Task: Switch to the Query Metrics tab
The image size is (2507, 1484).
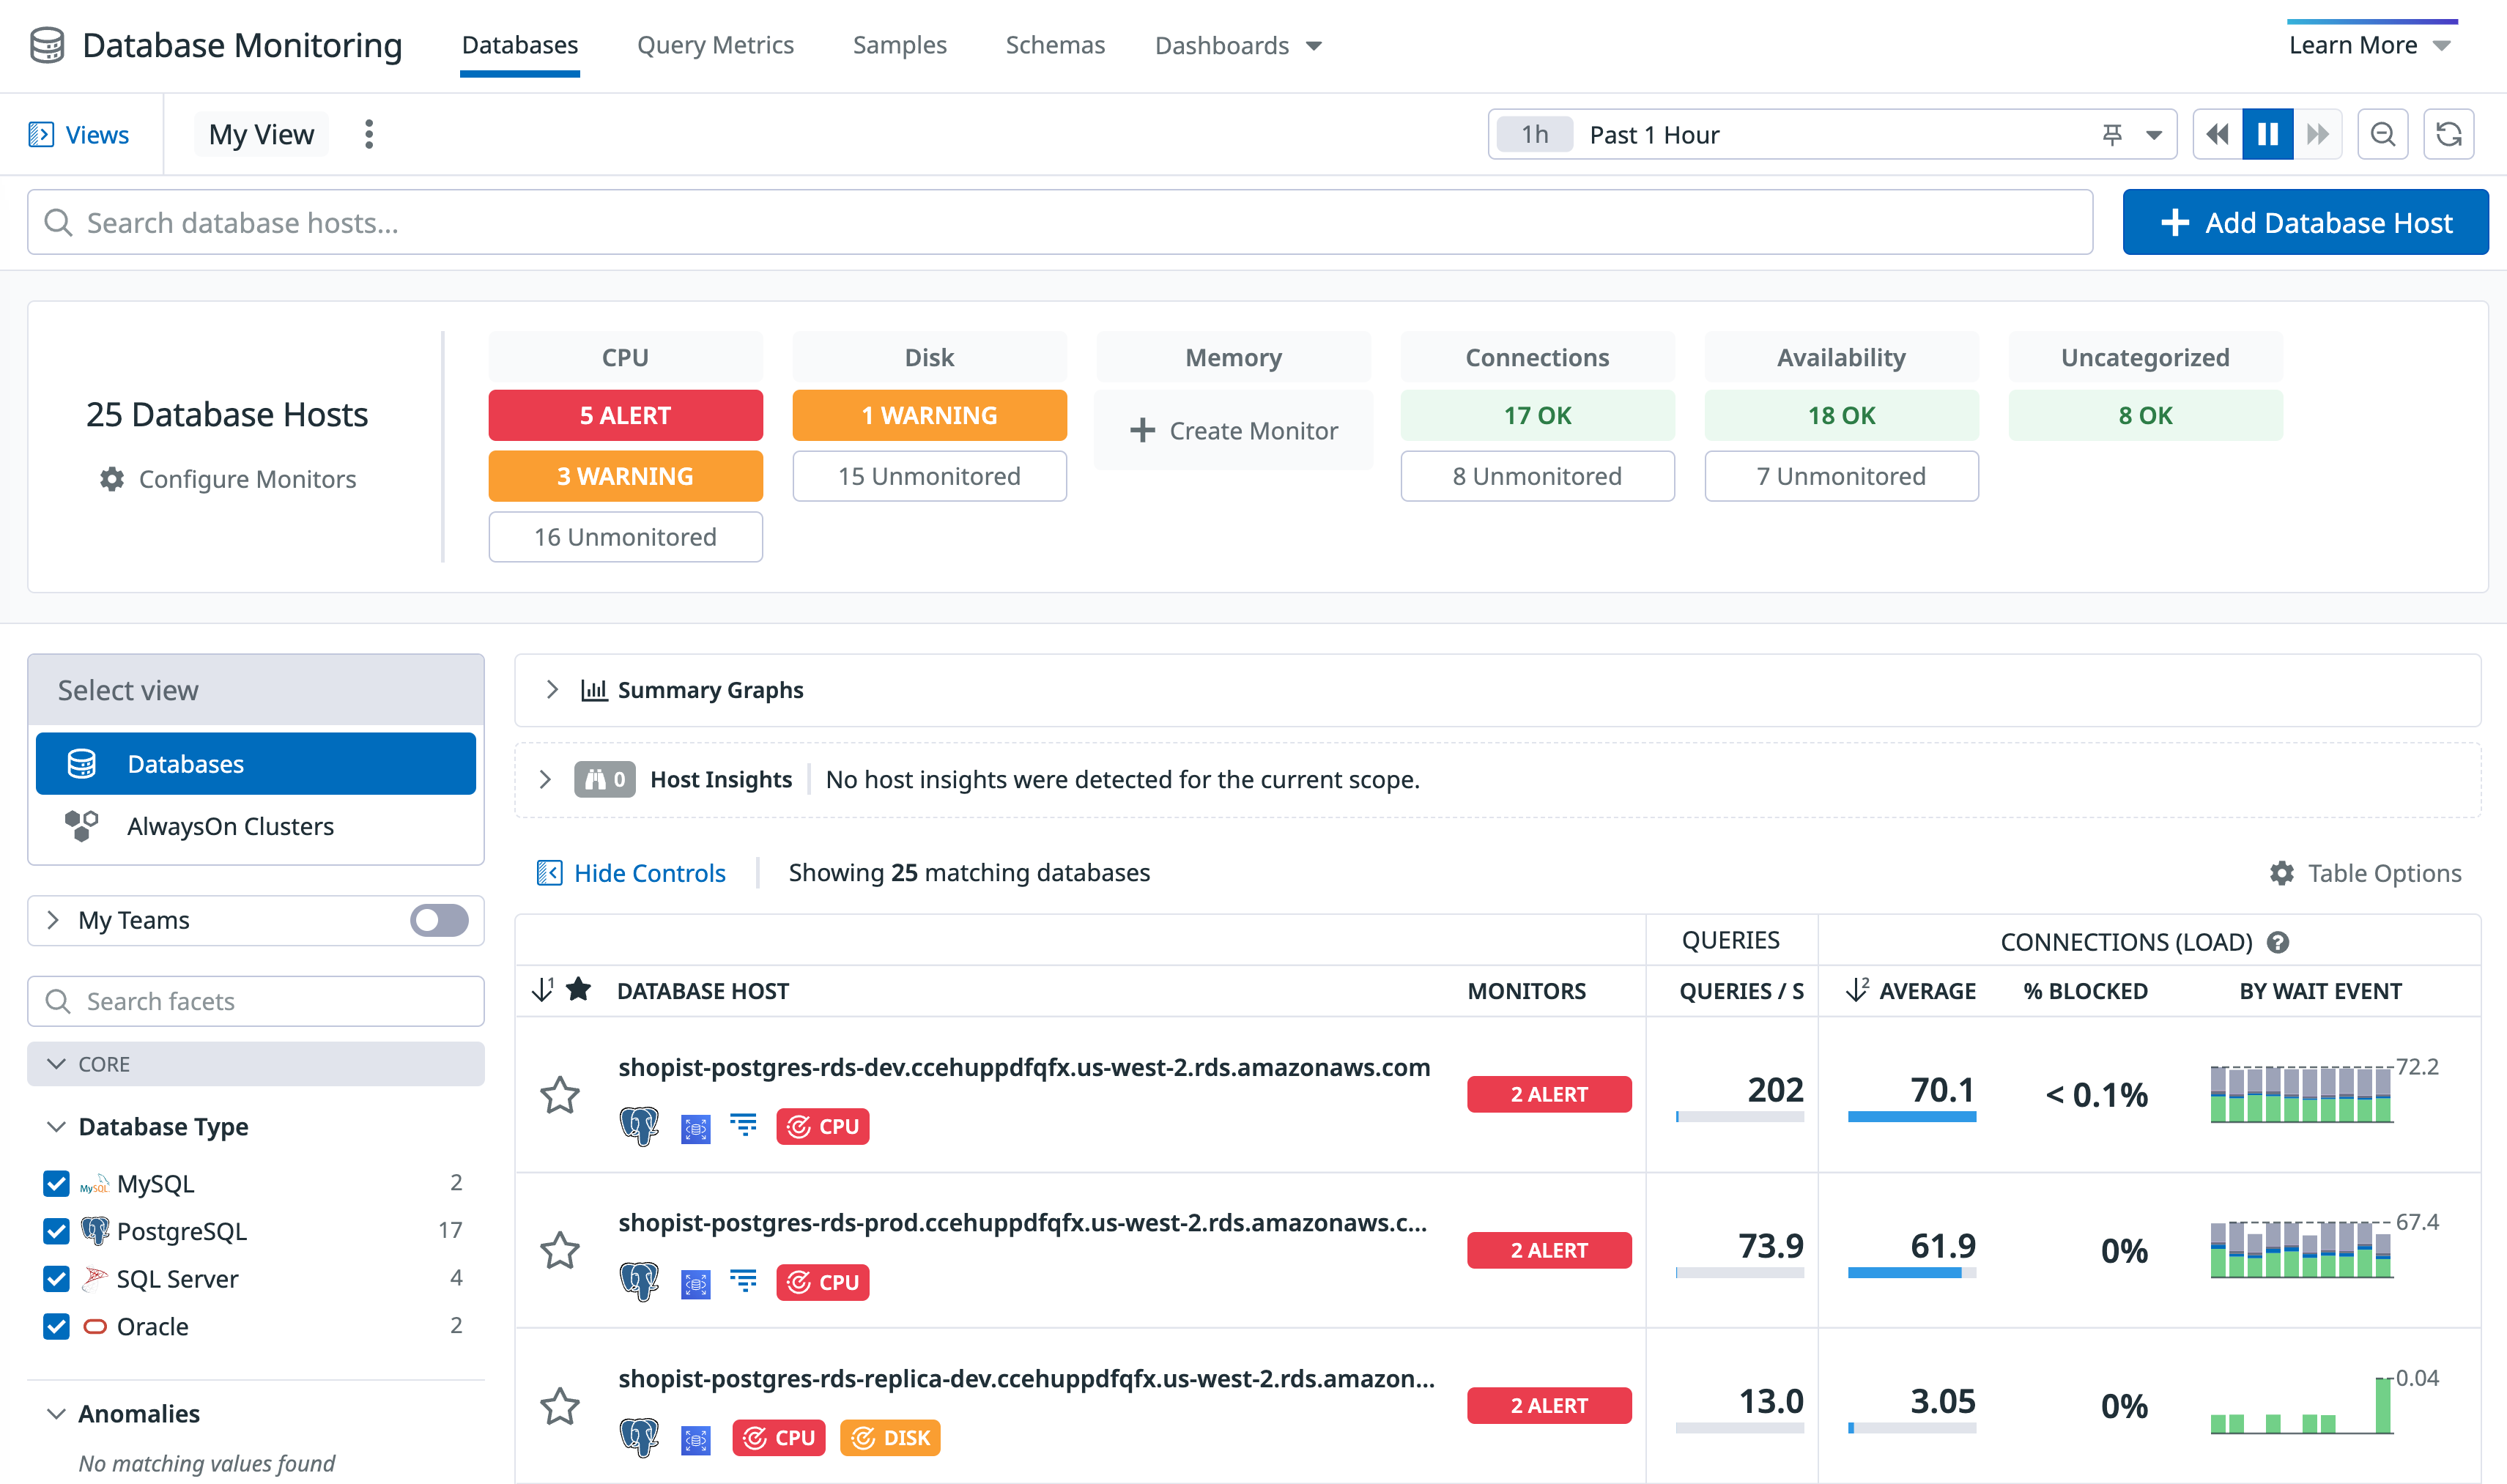Action: [715, 45]
